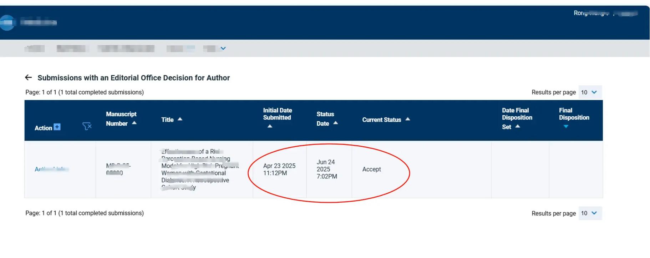The image size is (650, 258).
Task: Click the Final Disposition header text
Action: pos(574,114)
